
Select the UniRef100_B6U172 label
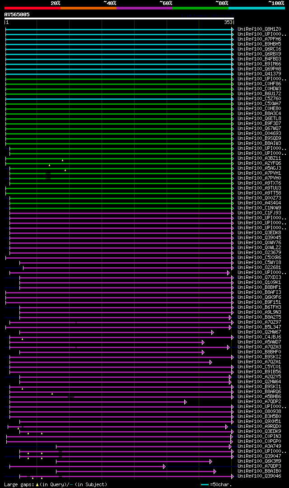pyautogui.click(x=259, y=94)
